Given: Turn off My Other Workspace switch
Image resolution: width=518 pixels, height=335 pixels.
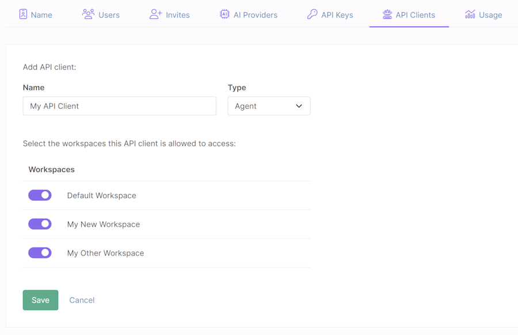Looking at the screenshot, I should pos(40,253).
